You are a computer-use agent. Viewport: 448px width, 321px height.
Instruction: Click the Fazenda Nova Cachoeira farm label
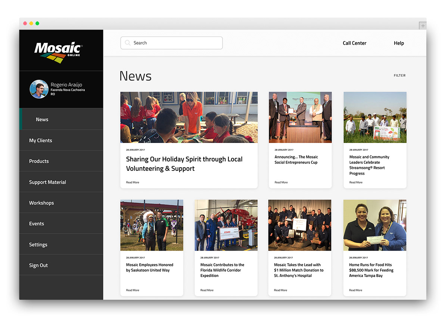[68, 90]
